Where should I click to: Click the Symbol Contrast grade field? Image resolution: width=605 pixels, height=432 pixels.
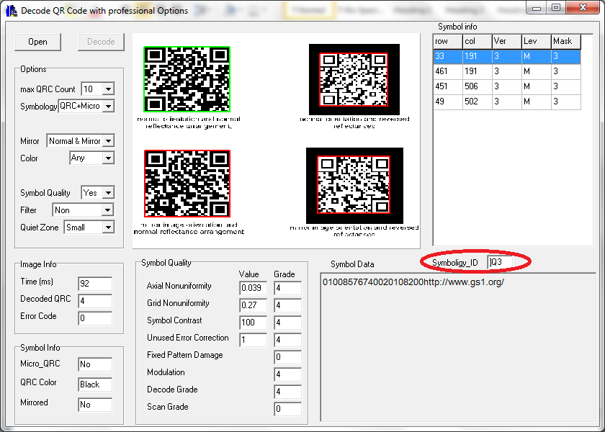pyautogui.click(x=287, y=322)
